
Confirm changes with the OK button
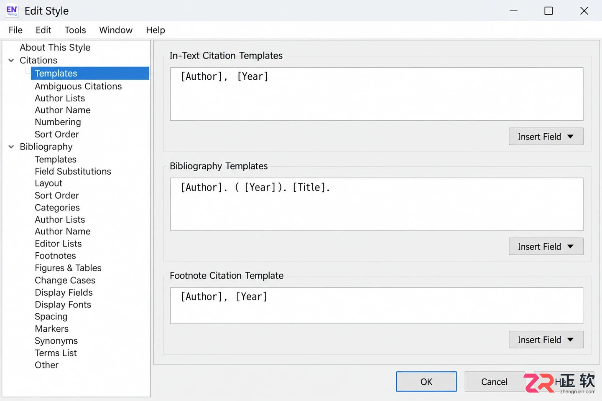(426, 382)
